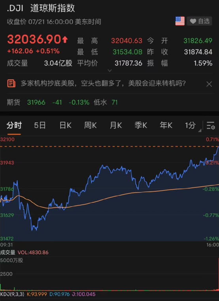Click the US flag market icon

pos(180,21)
